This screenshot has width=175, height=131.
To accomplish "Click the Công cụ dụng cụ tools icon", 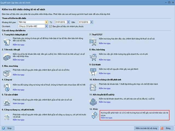I will coord(7,117).
